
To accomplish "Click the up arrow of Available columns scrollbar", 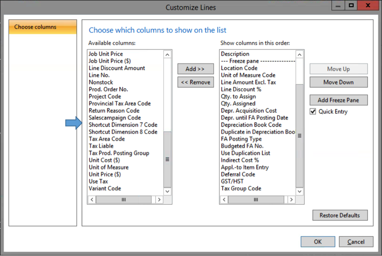I will click(167, 54).
